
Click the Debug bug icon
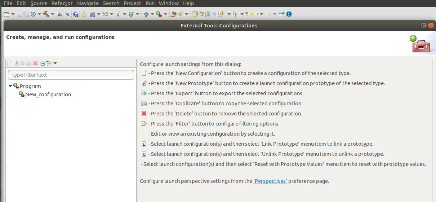click(146, 14)
